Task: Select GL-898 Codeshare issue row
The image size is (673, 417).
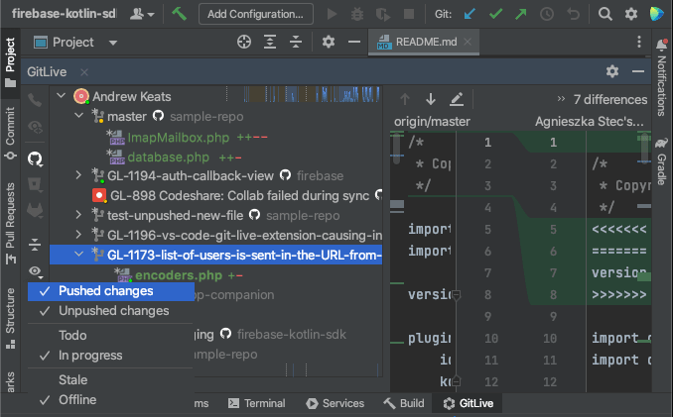Action: (x=236, y=196)
